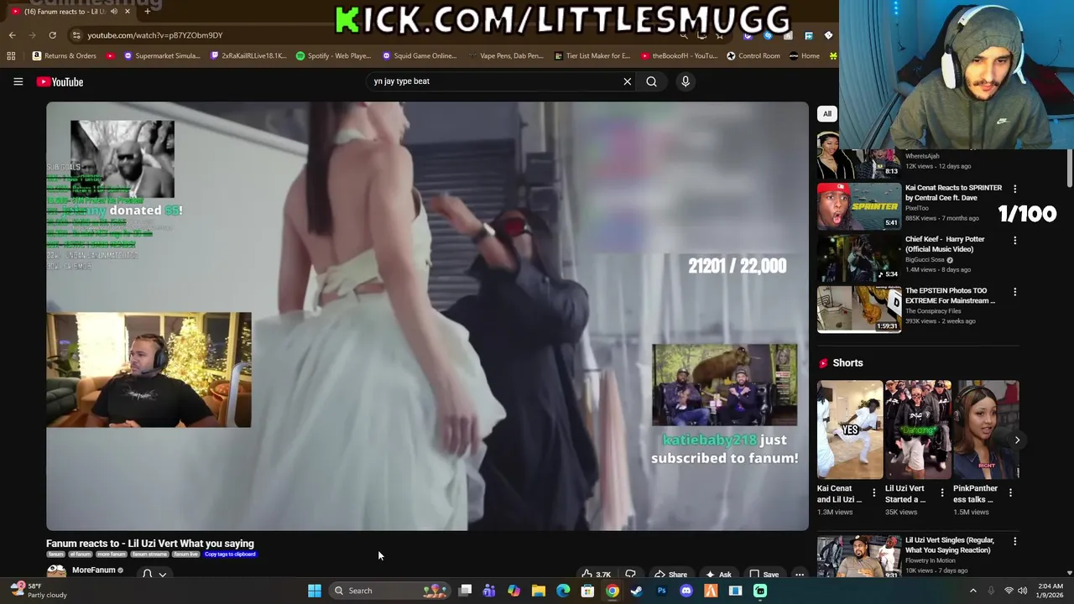Switch to Google Chrome in the taskbar
Image resolution: width=1074 pixels, height=604 pixels.
(613, 591)
